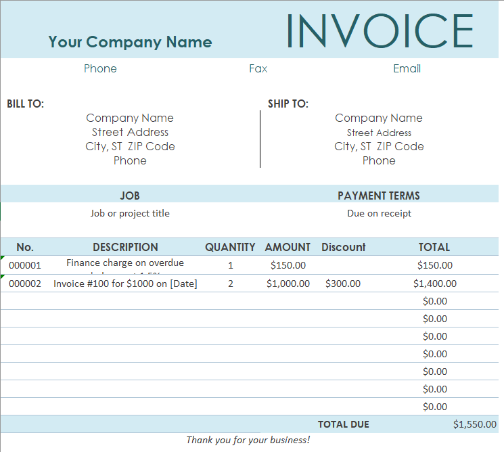Click the TOTAL DUE label

[344, 424]
